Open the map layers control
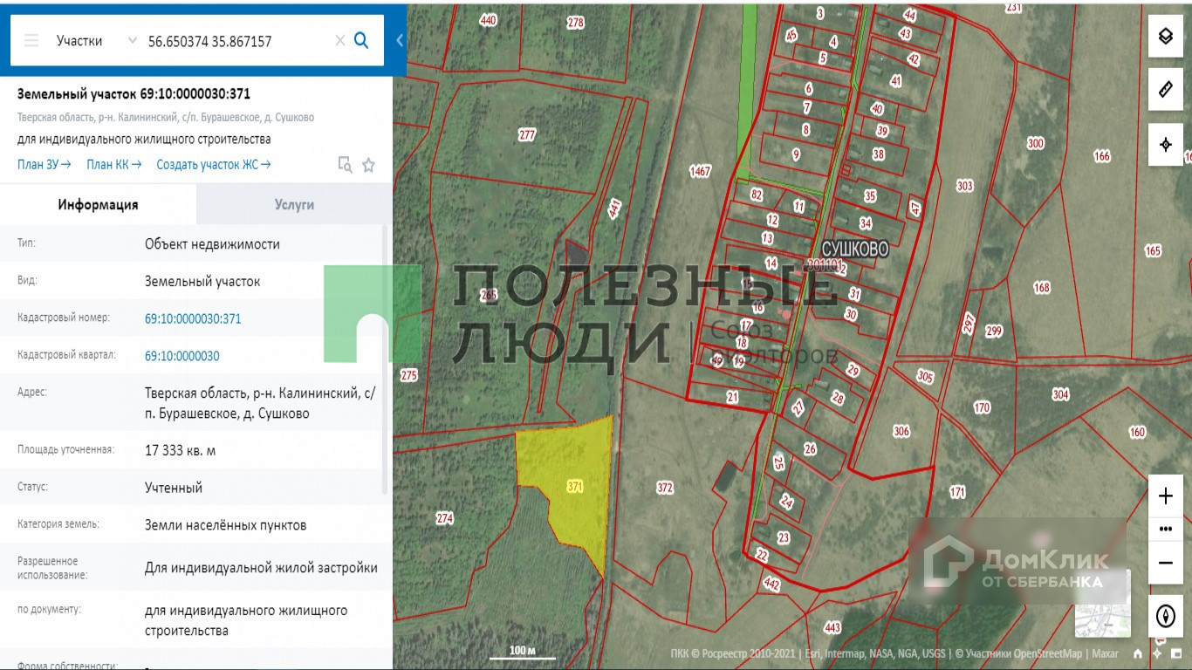 point(1165,36)
